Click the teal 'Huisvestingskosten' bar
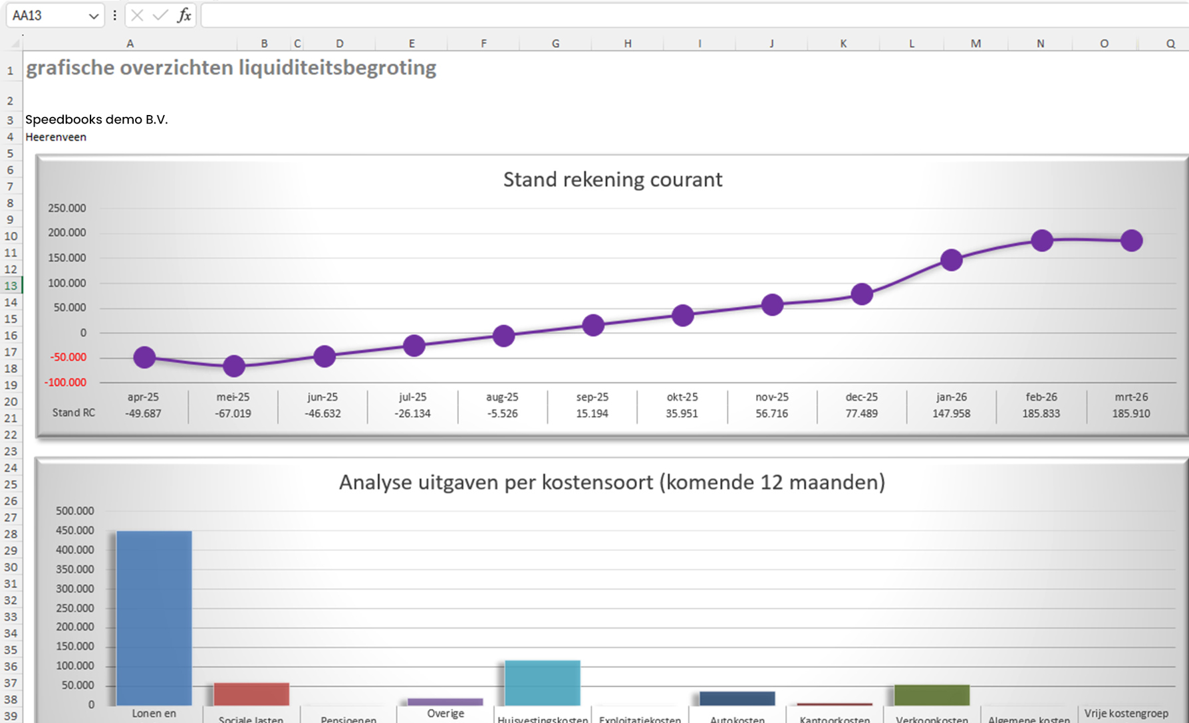 (543, 682)
